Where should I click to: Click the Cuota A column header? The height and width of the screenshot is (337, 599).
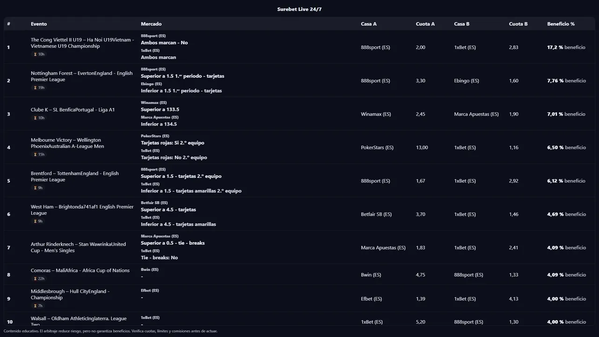[425, 24]
